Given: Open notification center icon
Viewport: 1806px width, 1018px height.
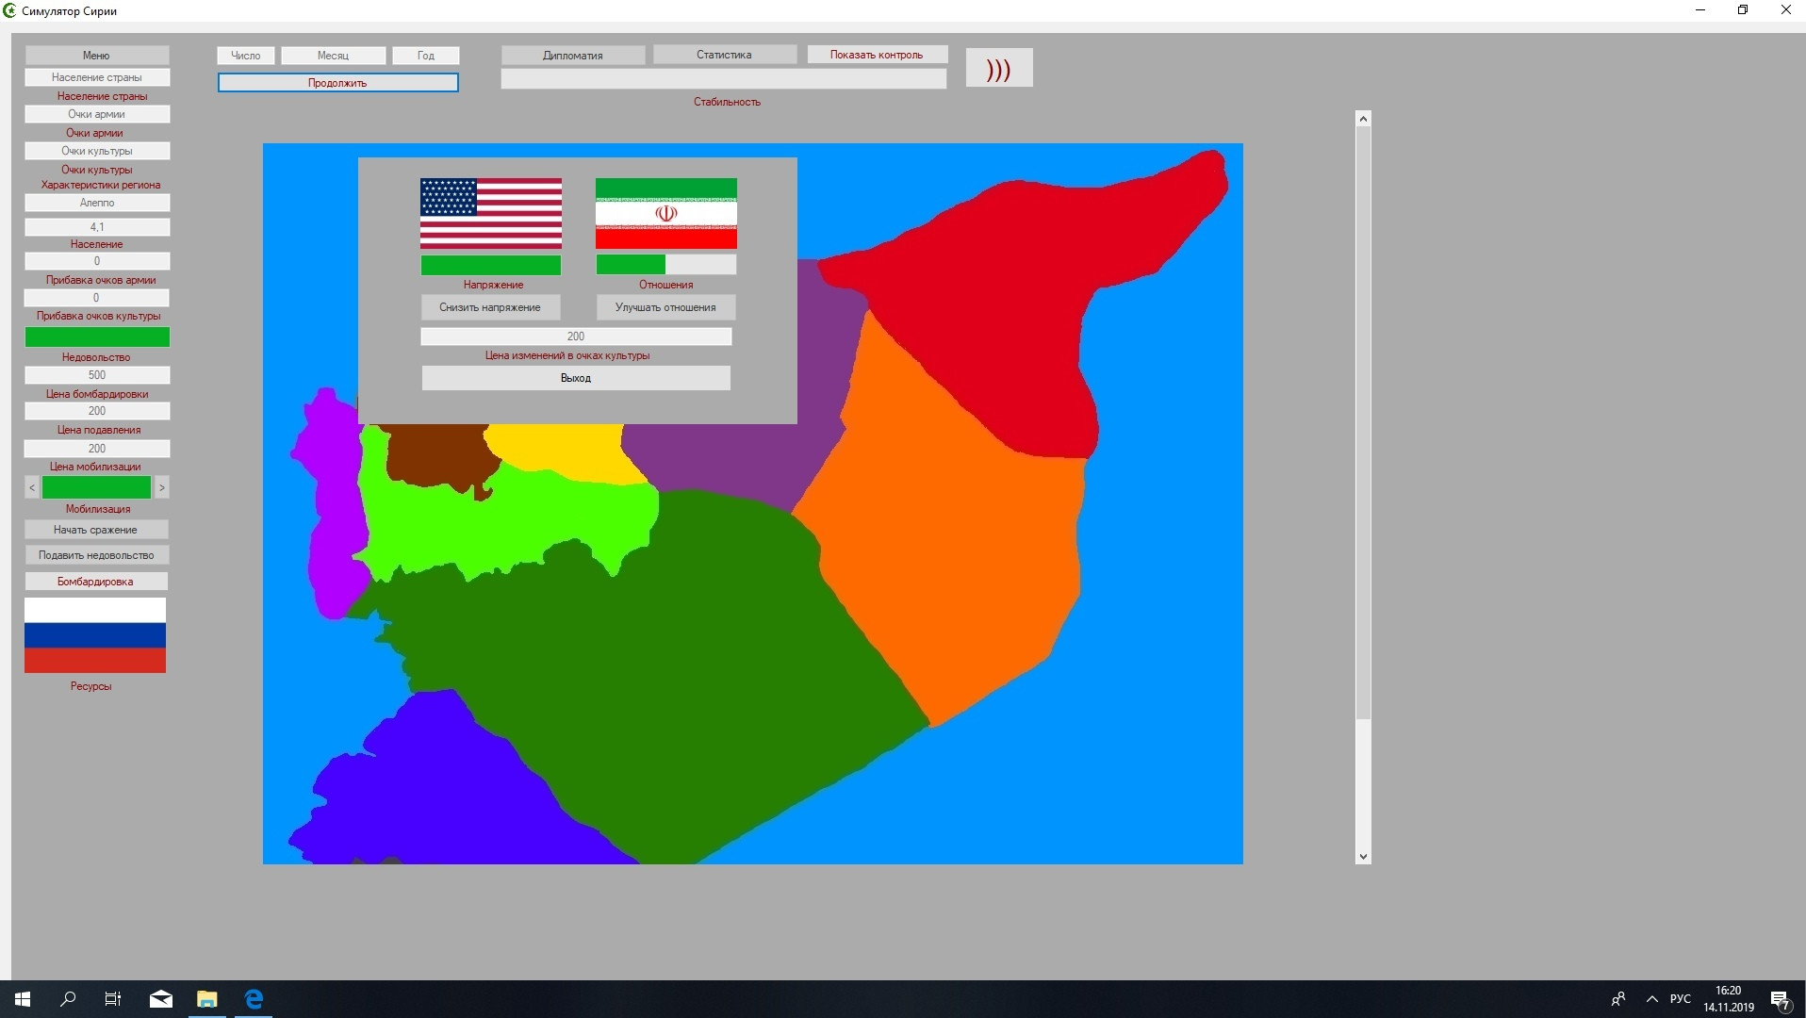Looking at the screenshot, I should [x=1781, y=999].
